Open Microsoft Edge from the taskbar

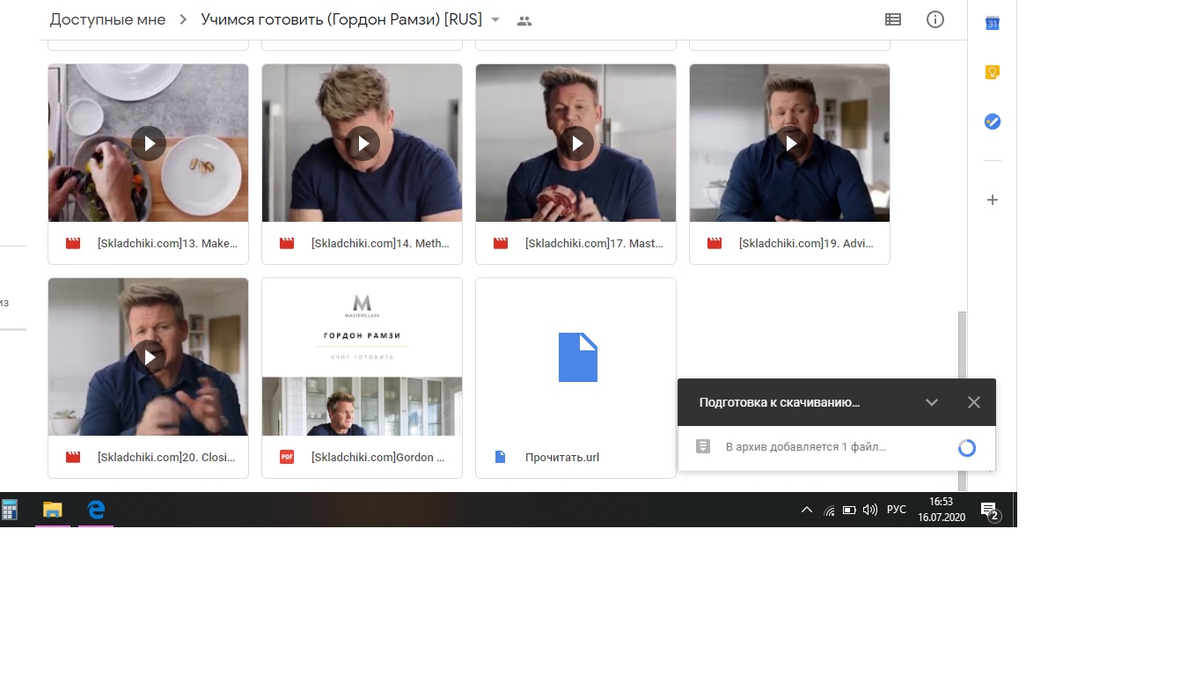point(96,510)
